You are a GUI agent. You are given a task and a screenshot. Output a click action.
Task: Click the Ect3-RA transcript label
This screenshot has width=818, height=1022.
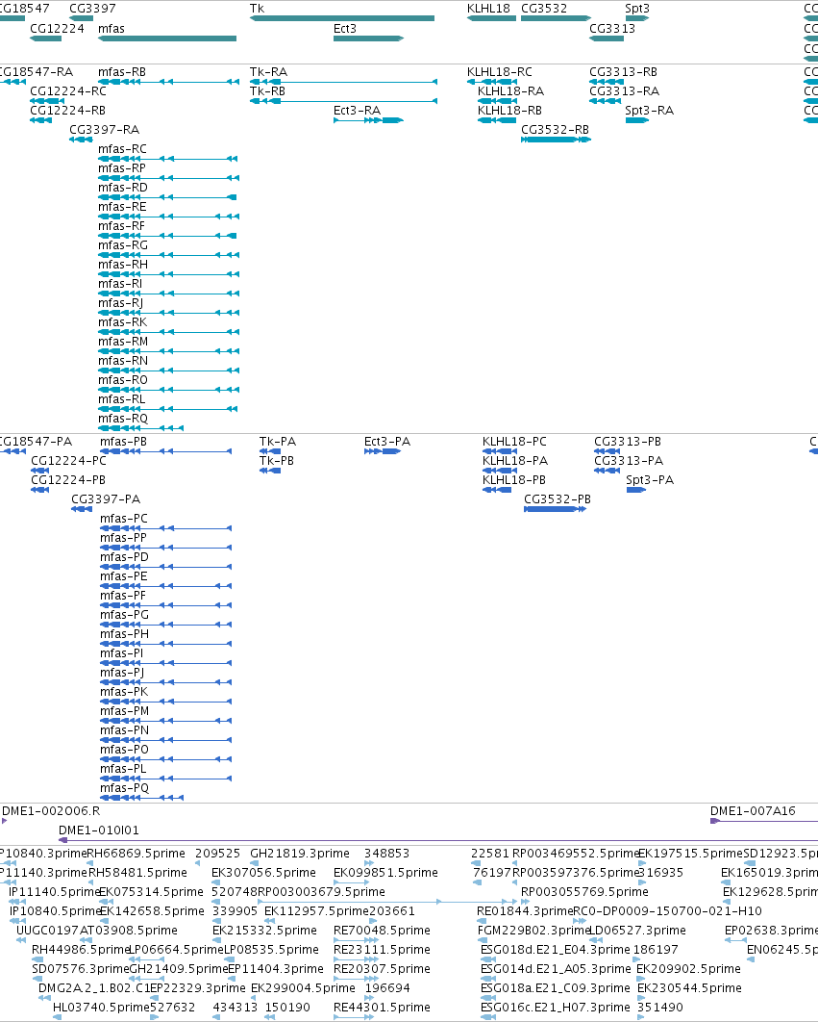pyautogui.click(x=357, y=110)
